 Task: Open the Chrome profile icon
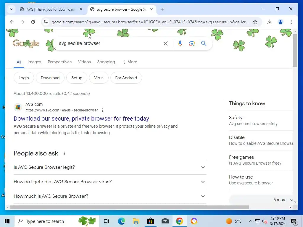pos(281,22)
